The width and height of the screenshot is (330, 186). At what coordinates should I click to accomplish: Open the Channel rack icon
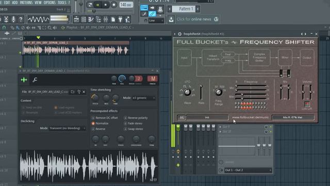[x=84, y=20]
